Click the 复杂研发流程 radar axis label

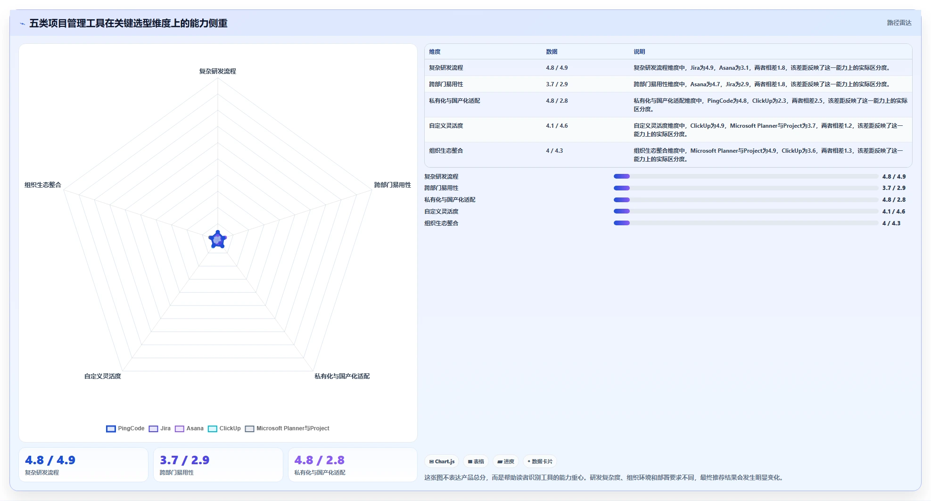[x=217, y=71]
